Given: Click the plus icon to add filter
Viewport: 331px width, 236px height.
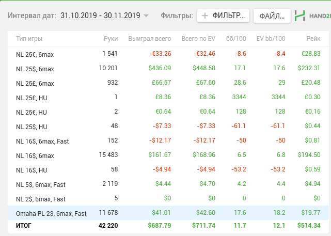Looking at the screenshot, I should (205, 15).
